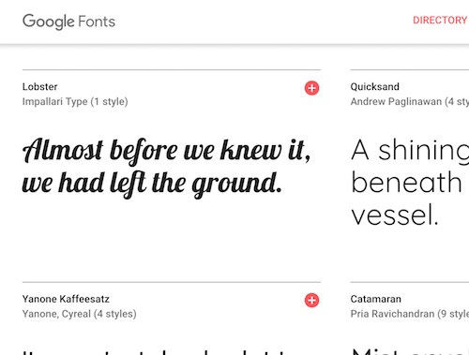The width and height of the screenshot is (469, 355).
Task: Open the DIRECTORY tab
Action: [x=440, y=21]
